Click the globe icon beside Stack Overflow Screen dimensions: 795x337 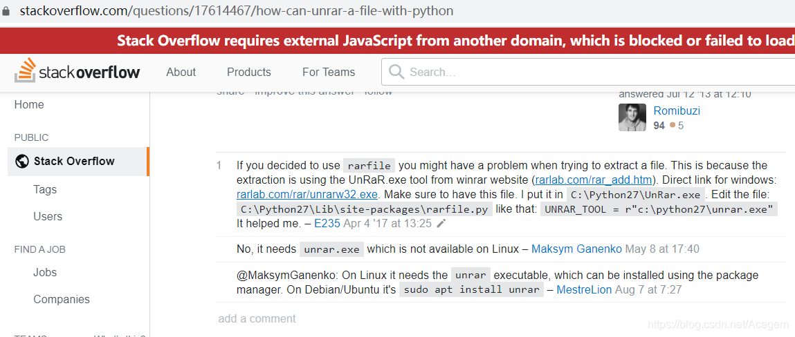tap(22, 162)
